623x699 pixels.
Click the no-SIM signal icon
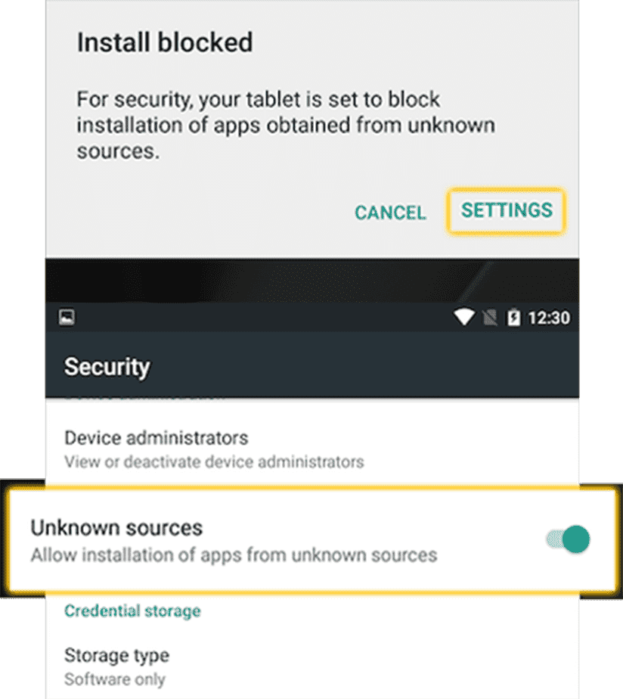[490, 318]
